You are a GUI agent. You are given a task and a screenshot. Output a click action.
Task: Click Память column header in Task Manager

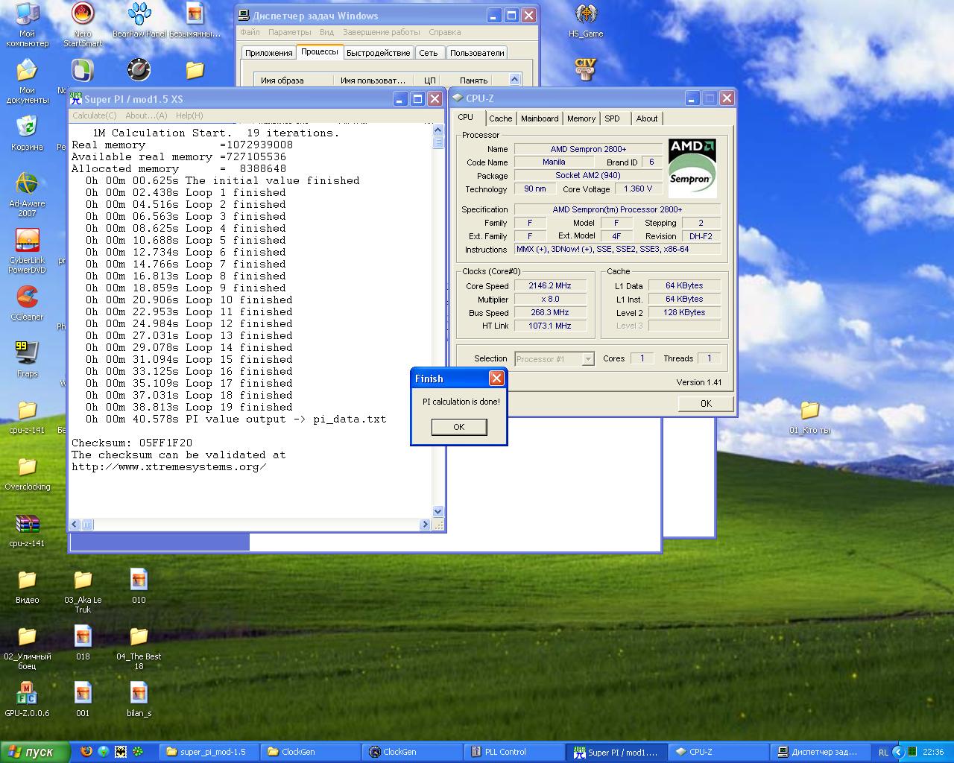473,80
